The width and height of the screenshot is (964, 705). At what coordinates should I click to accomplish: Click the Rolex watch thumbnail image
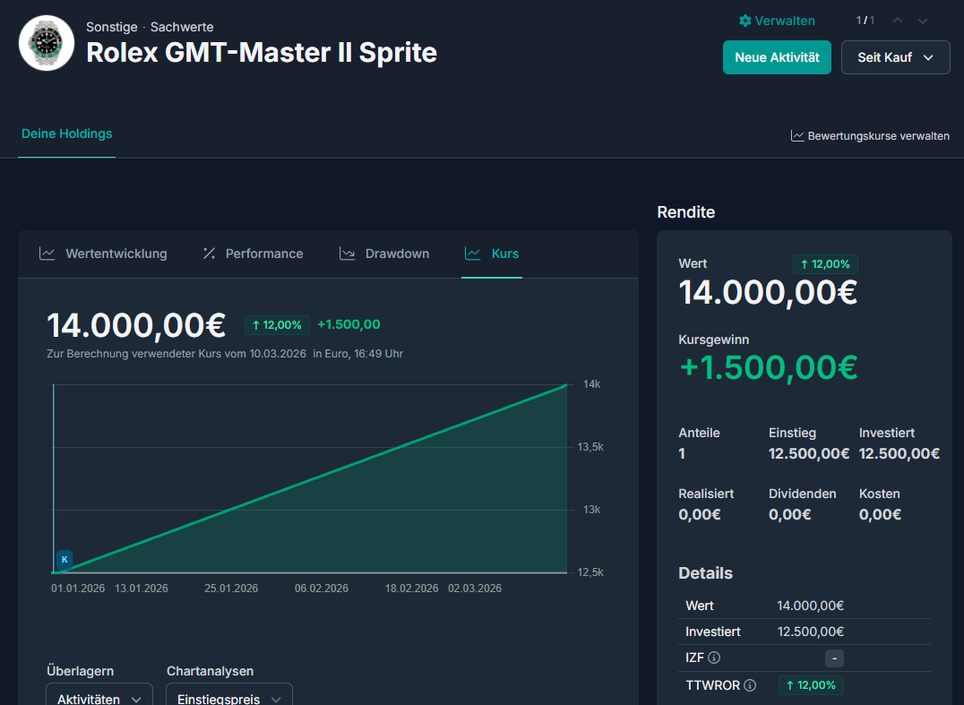pos(47,43)
